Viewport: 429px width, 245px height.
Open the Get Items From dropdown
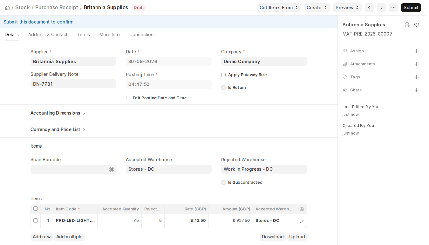(279, 8)
